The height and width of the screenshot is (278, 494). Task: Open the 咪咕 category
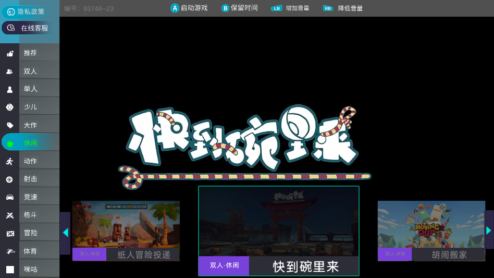pos(30,269)
